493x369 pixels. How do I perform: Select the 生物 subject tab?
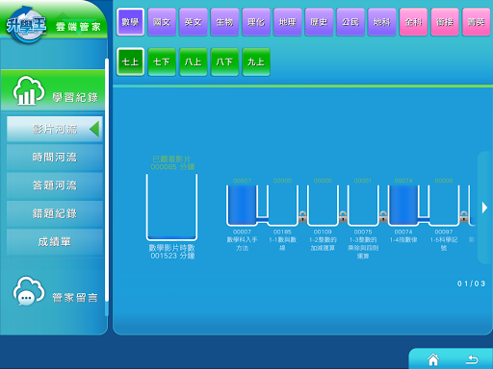click(224, 22)
